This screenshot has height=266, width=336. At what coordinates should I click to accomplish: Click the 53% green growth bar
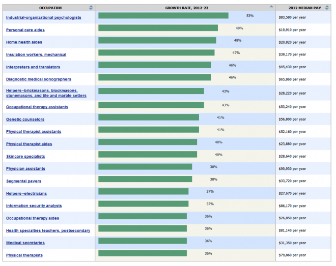(163, 16)
